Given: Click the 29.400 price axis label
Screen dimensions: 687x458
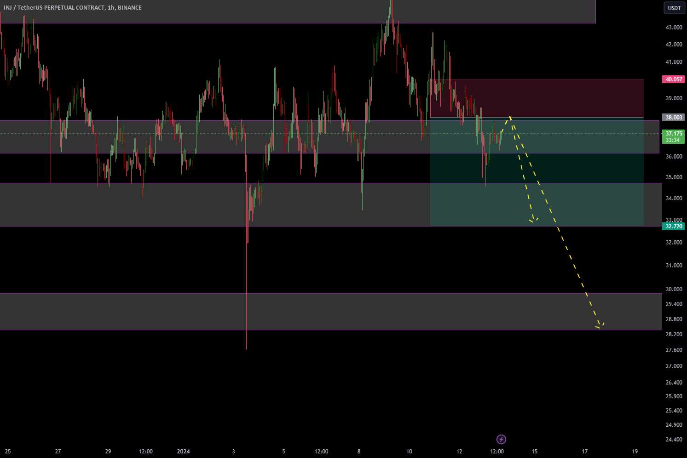Looking at the screenshot, I should point(674,304).
